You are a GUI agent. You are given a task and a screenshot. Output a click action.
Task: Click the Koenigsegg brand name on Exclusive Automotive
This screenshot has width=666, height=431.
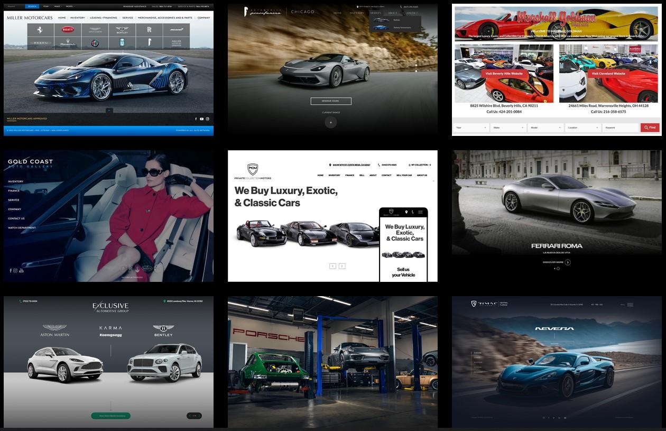110,335
